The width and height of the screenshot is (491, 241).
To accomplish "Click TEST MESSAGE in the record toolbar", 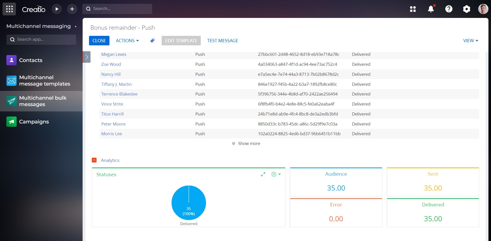I will [222, 40].
